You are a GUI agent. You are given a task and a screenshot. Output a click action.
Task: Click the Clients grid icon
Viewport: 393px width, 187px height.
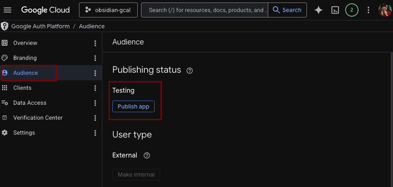tap(5, 88)
